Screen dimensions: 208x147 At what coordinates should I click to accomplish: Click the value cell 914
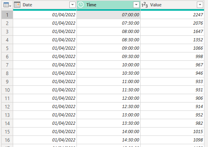click(172, 106)
